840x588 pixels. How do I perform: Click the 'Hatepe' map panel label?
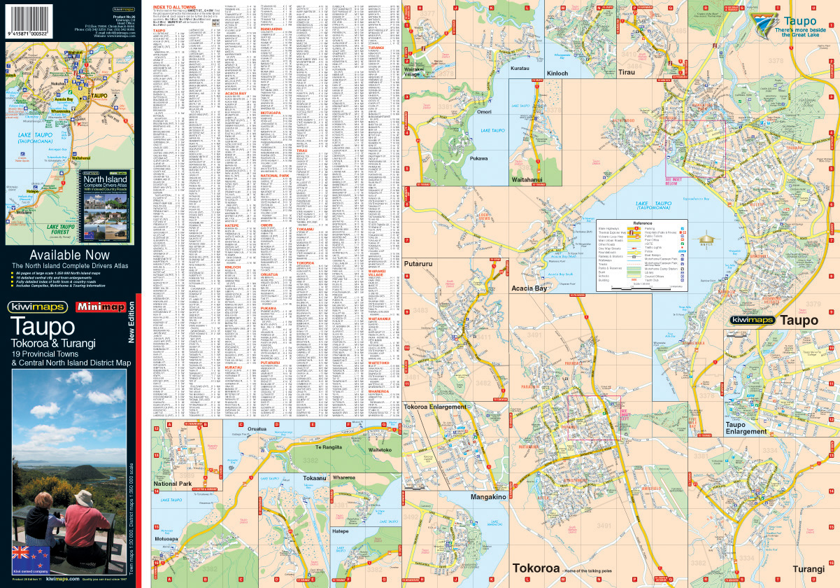point(341,531)
